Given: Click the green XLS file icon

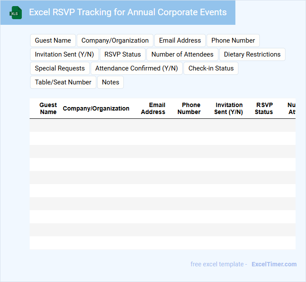Looking at the screenshot, I should (x=16, y=13).
